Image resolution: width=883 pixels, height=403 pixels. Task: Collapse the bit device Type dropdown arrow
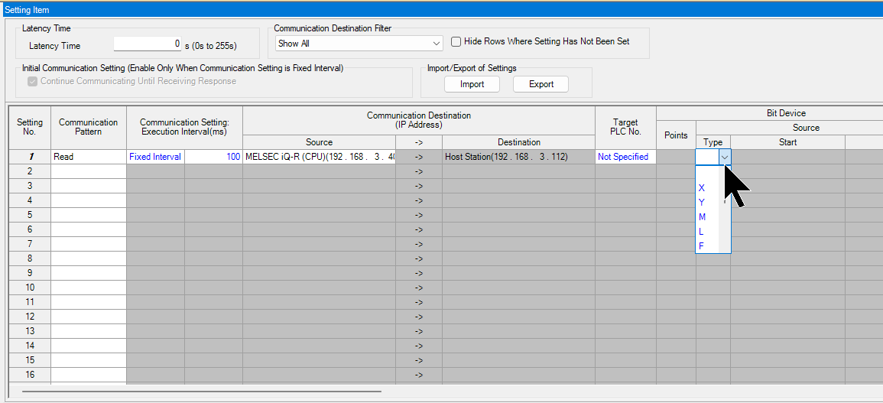coord(726,158)
